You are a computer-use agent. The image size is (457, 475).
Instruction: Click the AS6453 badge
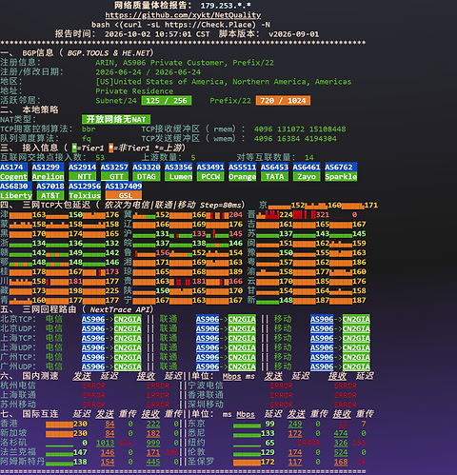click(x=274, y=167)
